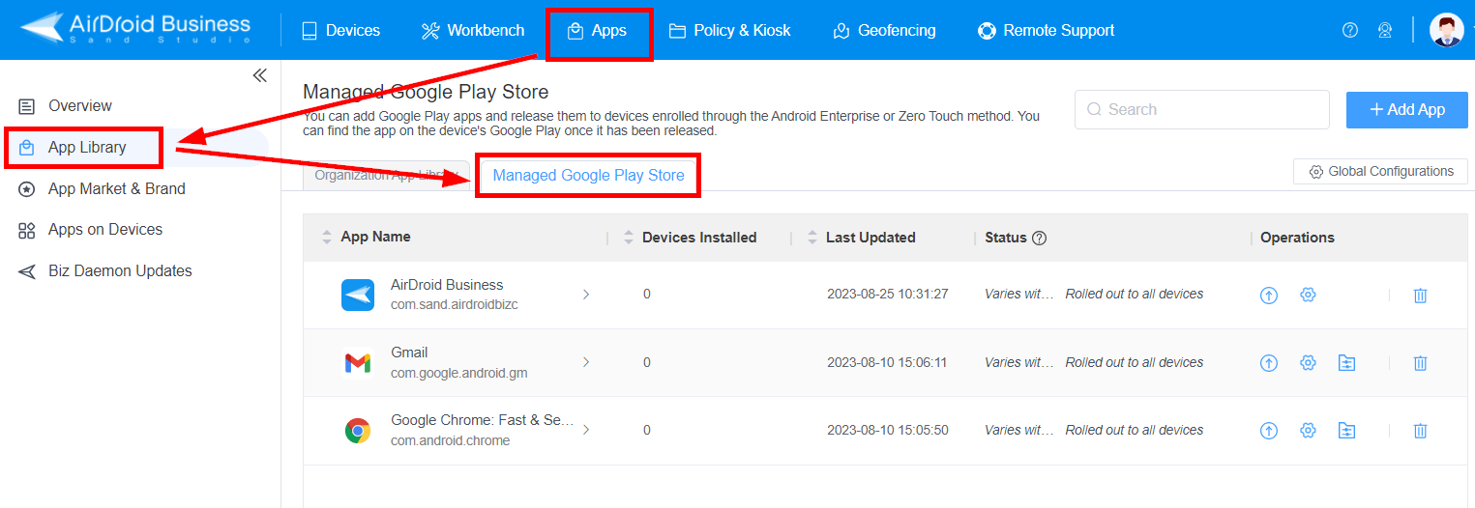
Task: Open the user profile avatar
Action: pos(1446,30)
